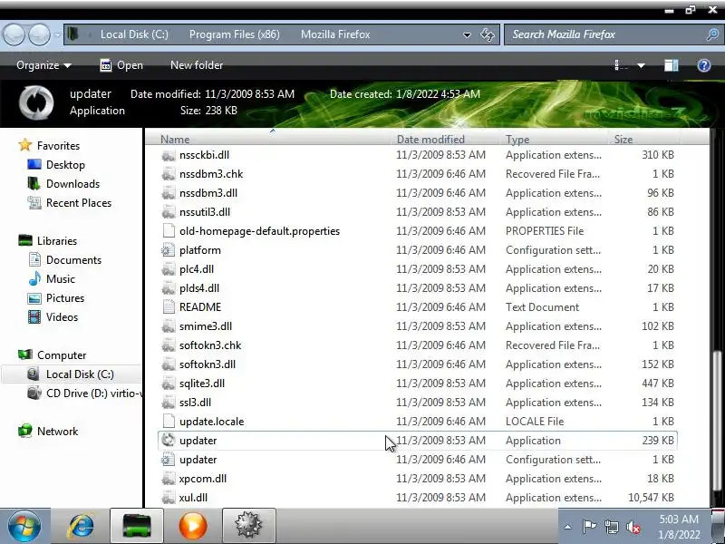Select the nssdbm3.dll file icon

tap(169, 193)
